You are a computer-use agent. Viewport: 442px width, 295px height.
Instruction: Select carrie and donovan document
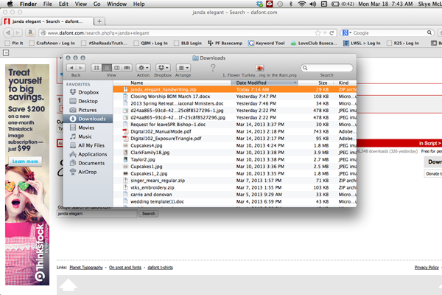(235, 195)
